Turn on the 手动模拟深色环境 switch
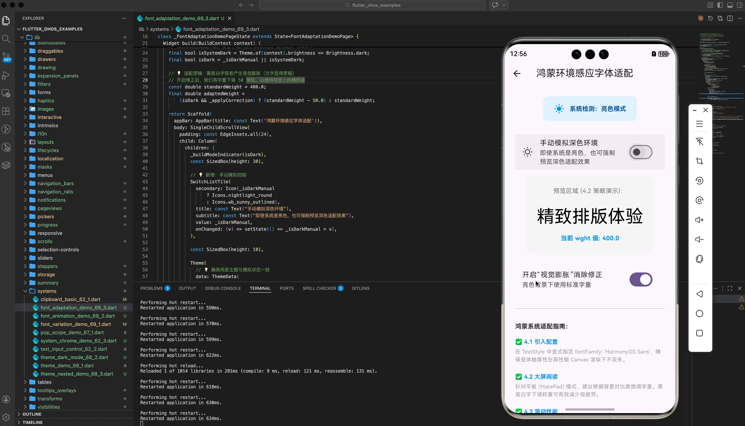Viewport: 745px width, 426px height. pos(640,152)
